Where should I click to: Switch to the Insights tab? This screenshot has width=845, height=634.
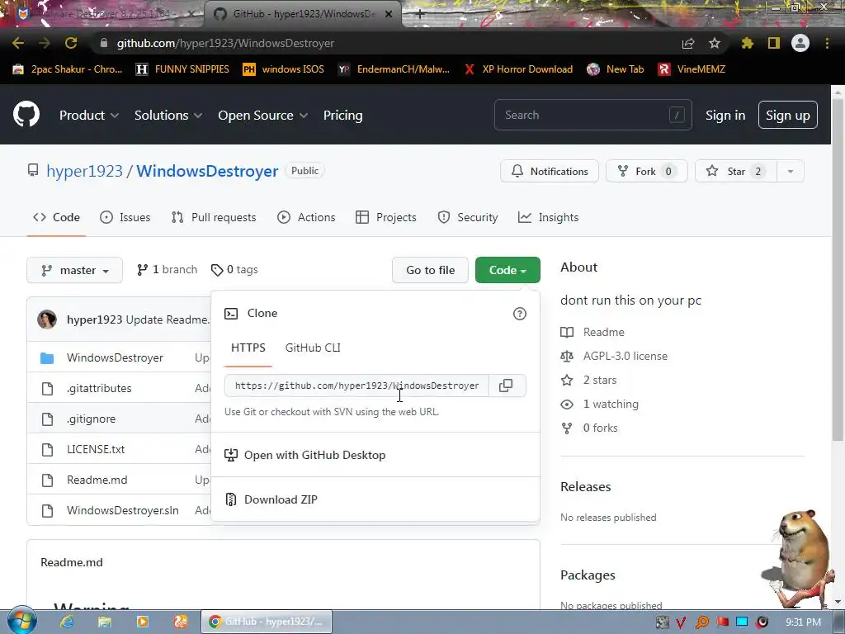(x=548, y=217)
